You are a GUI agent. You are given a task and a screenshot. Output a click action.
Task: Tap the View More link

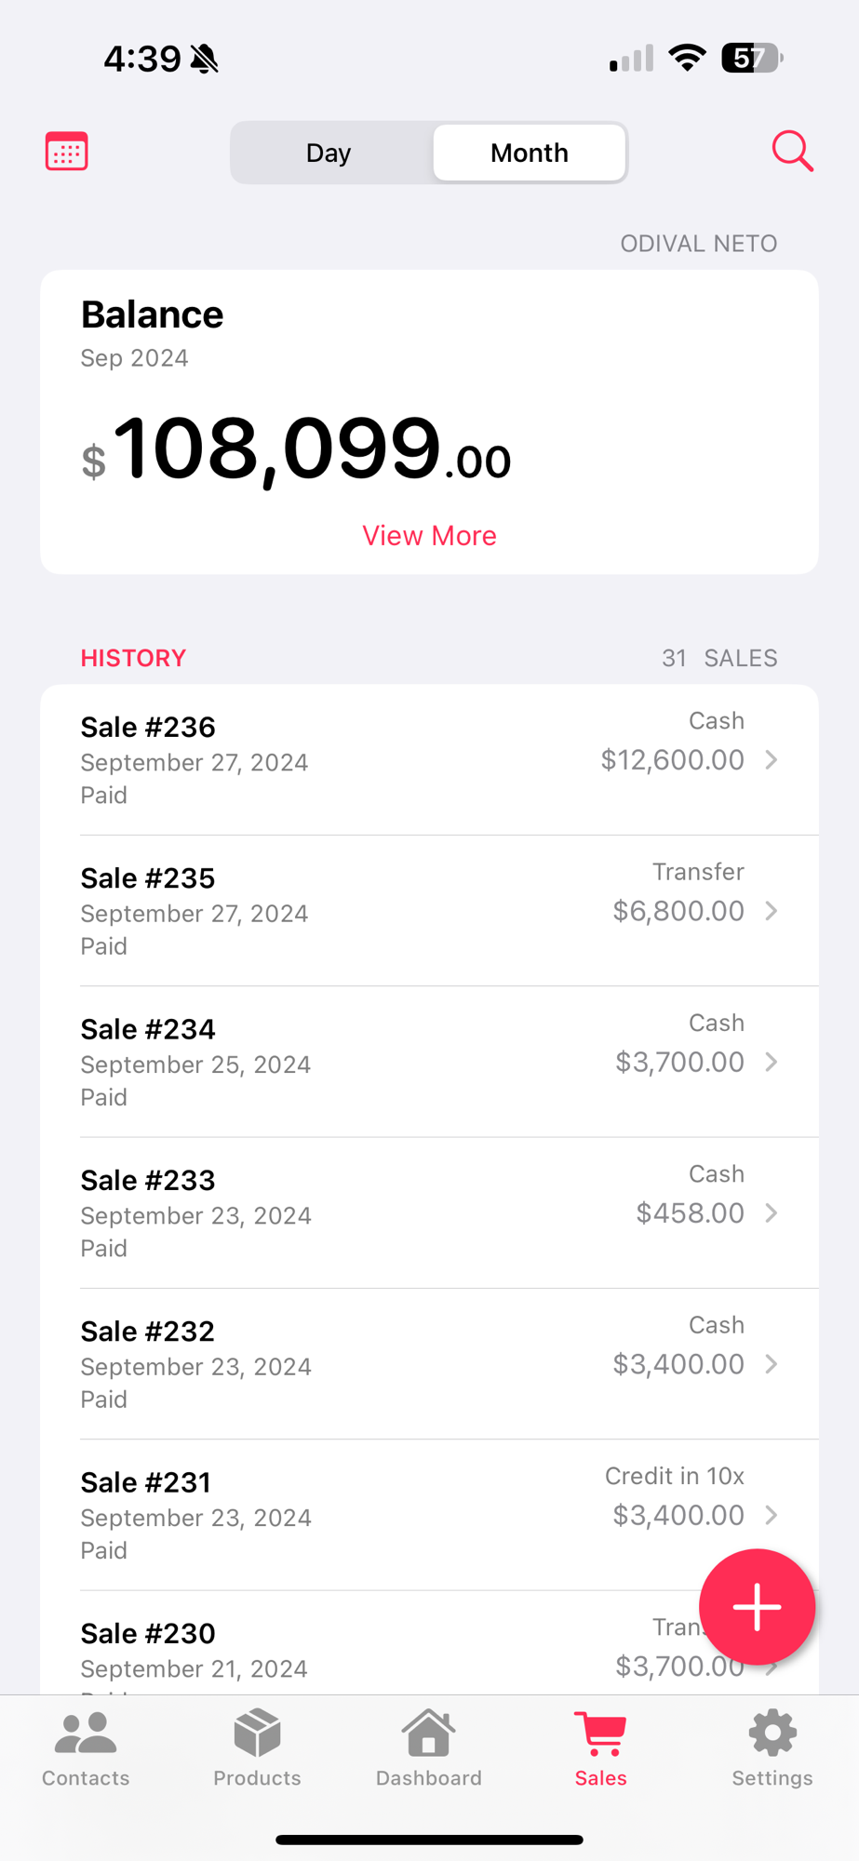tap(429, 536)
